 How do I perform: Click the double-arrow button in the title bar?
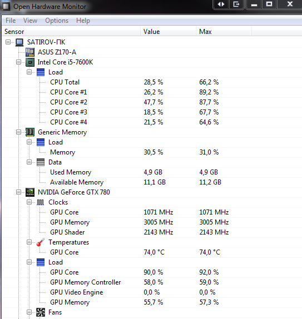pos(221,4)
